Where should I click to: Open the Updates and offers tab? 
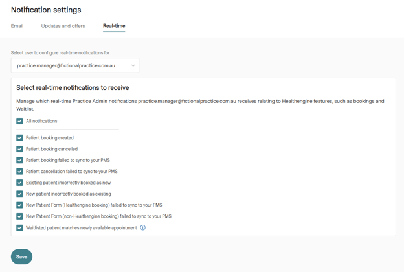[63, 26]
